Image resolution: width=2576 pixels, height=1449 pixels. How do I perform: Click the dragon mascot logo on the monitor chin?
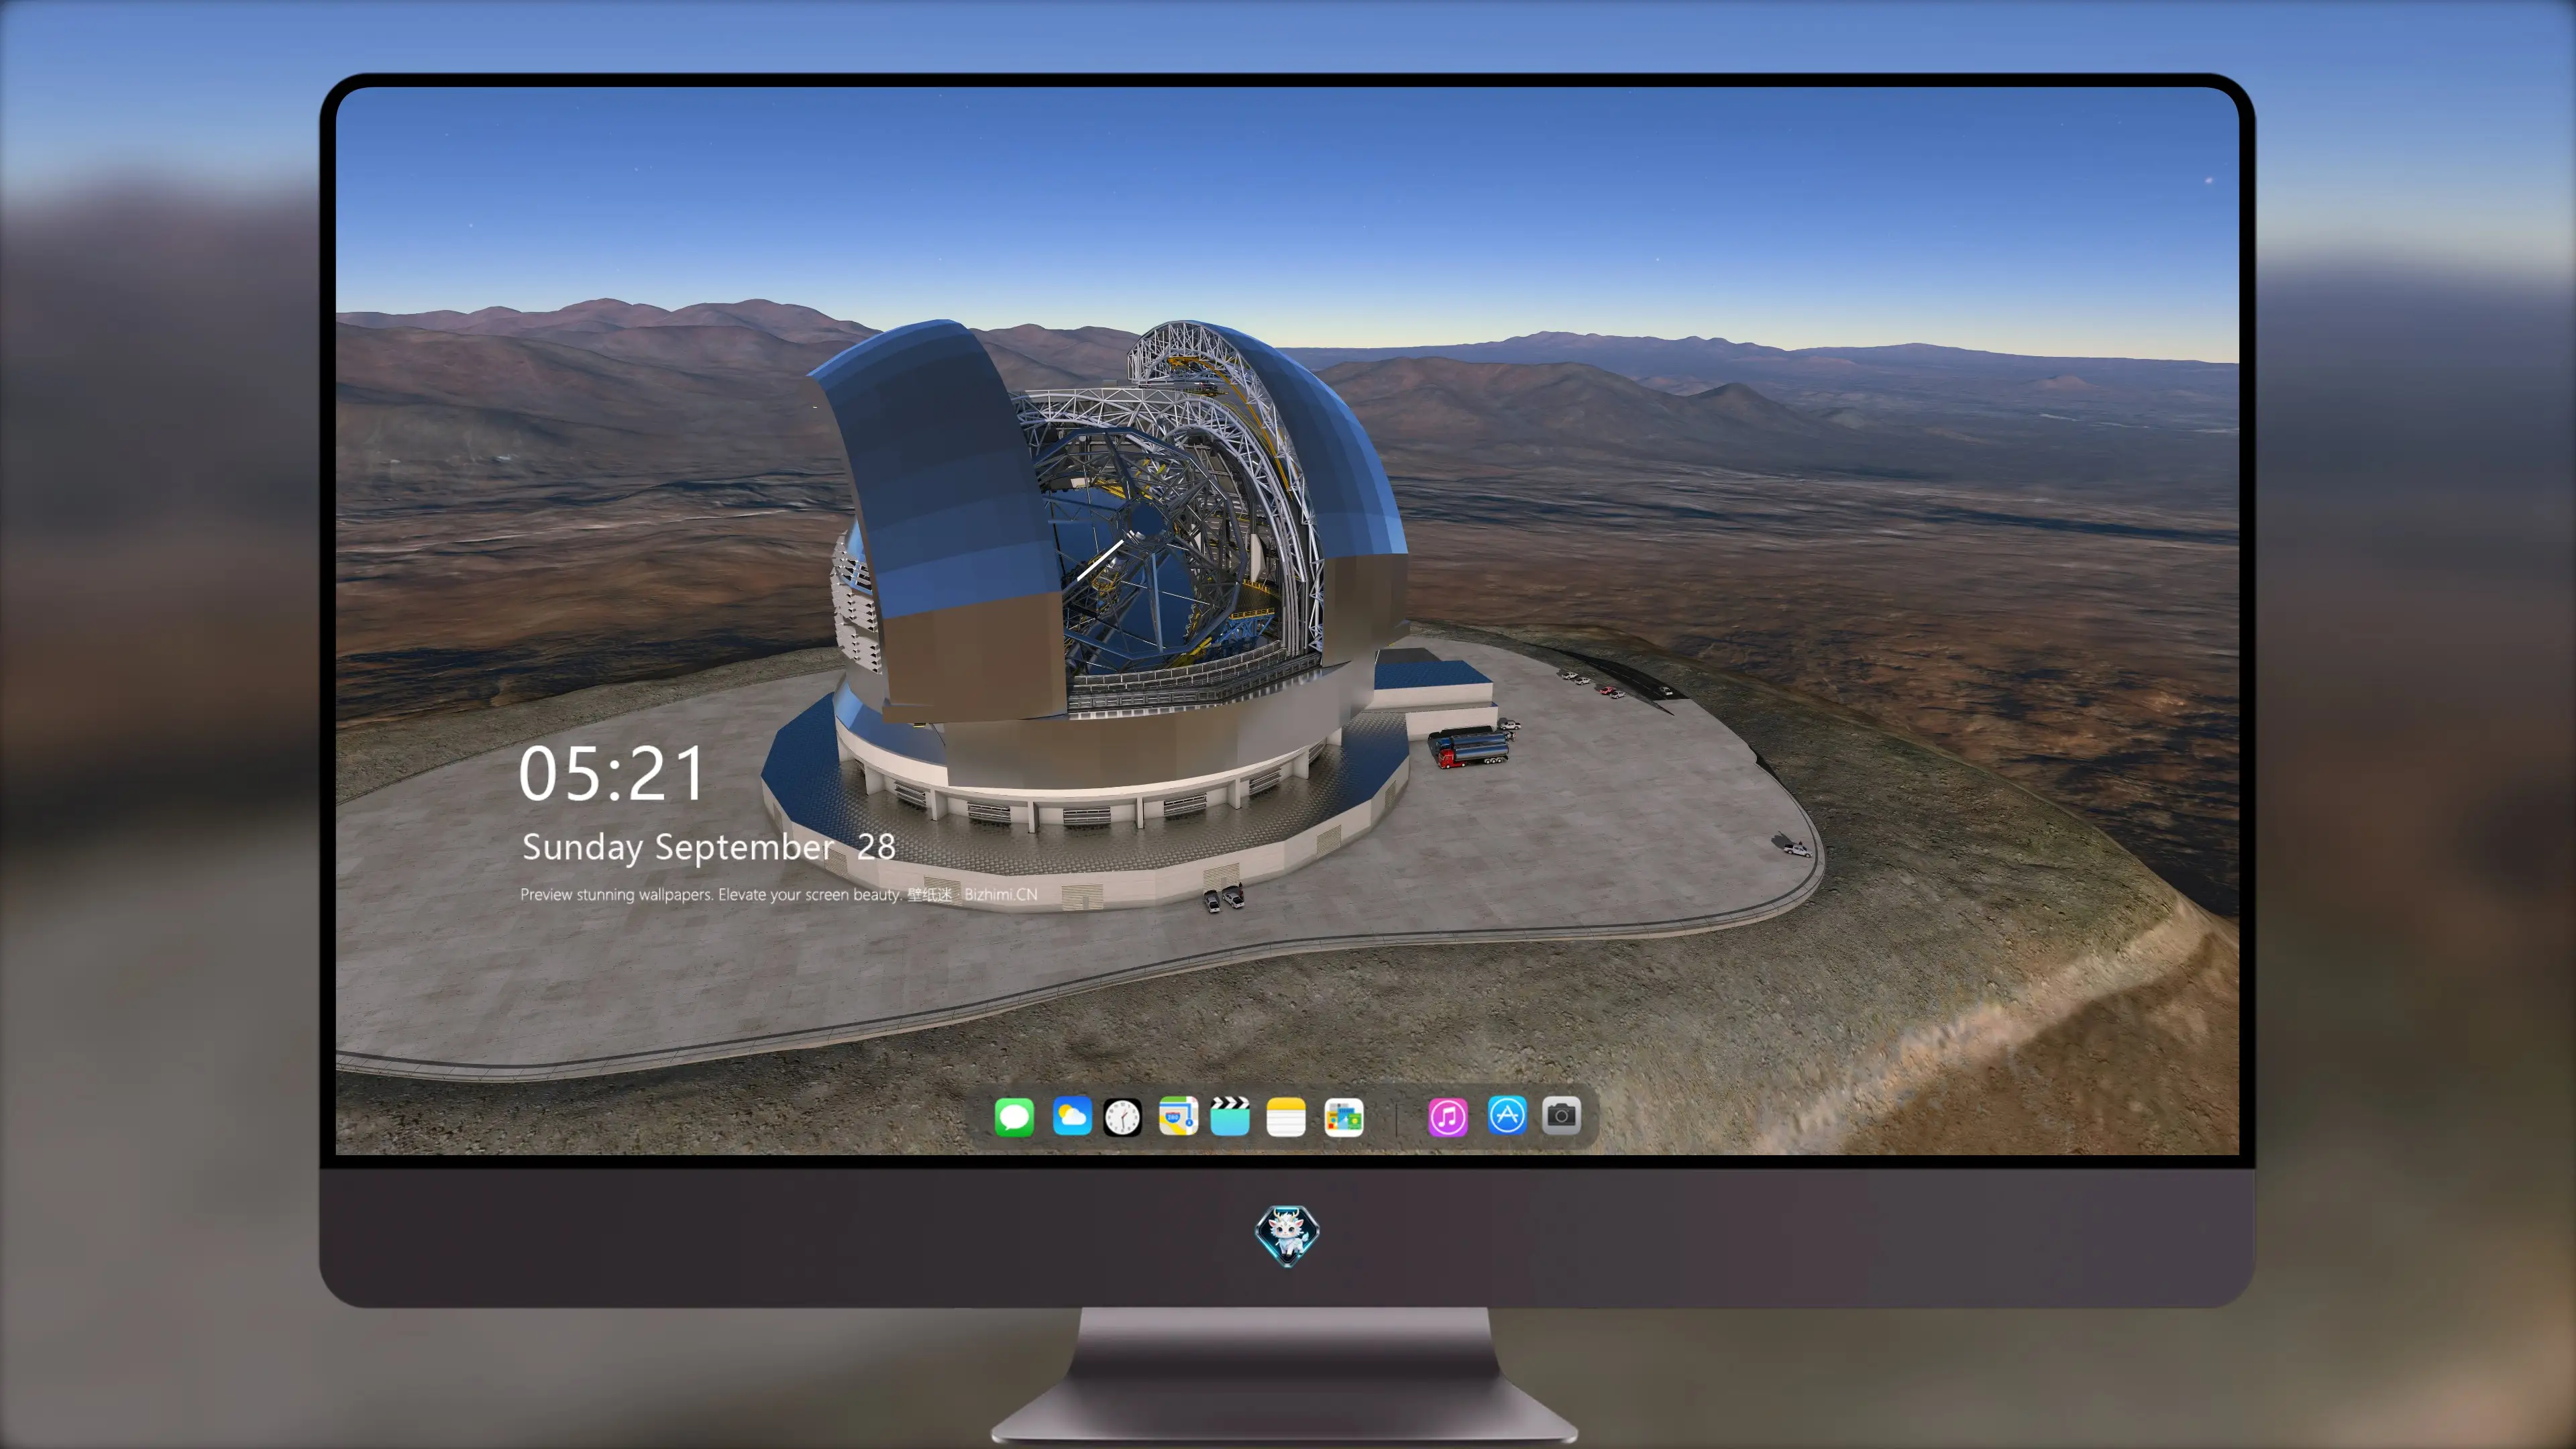tap(1287, 1235)
